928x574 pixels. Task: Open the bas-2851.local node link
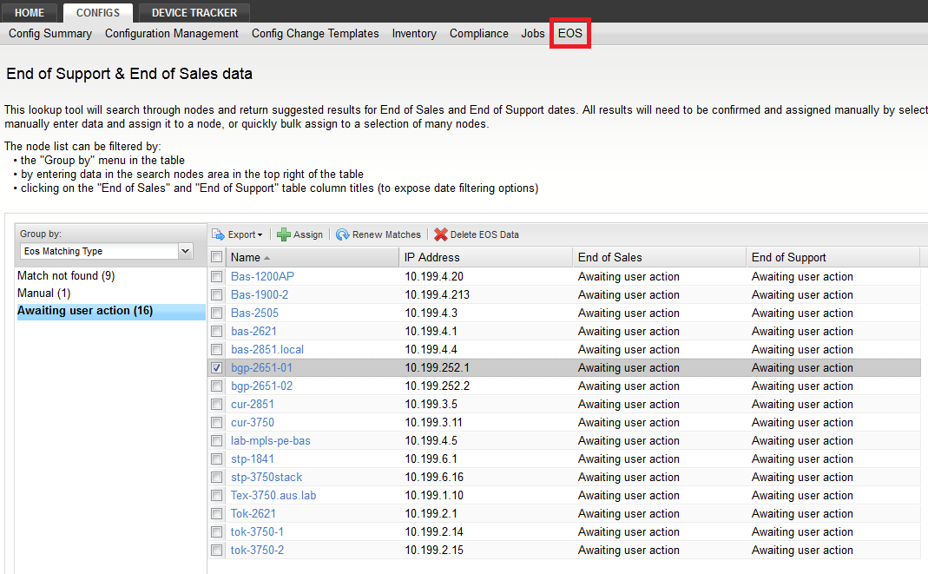point(267,350)
